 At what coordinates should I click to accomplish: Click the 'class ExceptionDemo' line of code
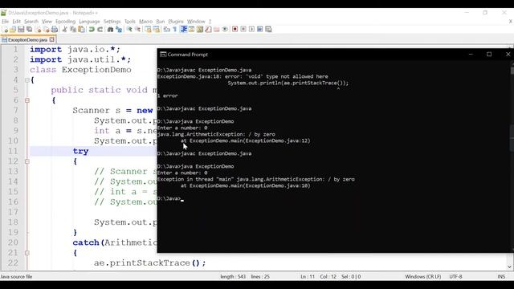[80, 70]
